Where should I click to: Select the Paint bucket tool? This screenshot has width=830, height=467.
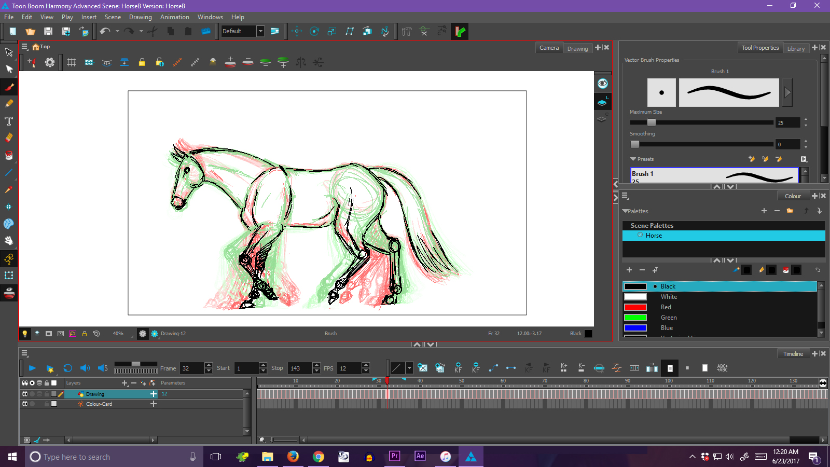9,155
